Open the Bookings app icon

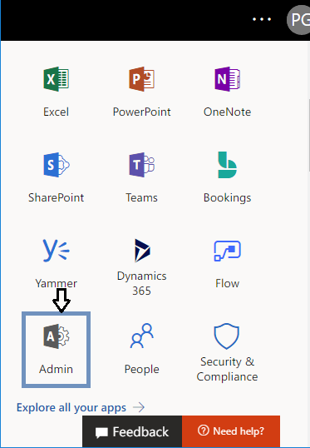coord(227,165)
